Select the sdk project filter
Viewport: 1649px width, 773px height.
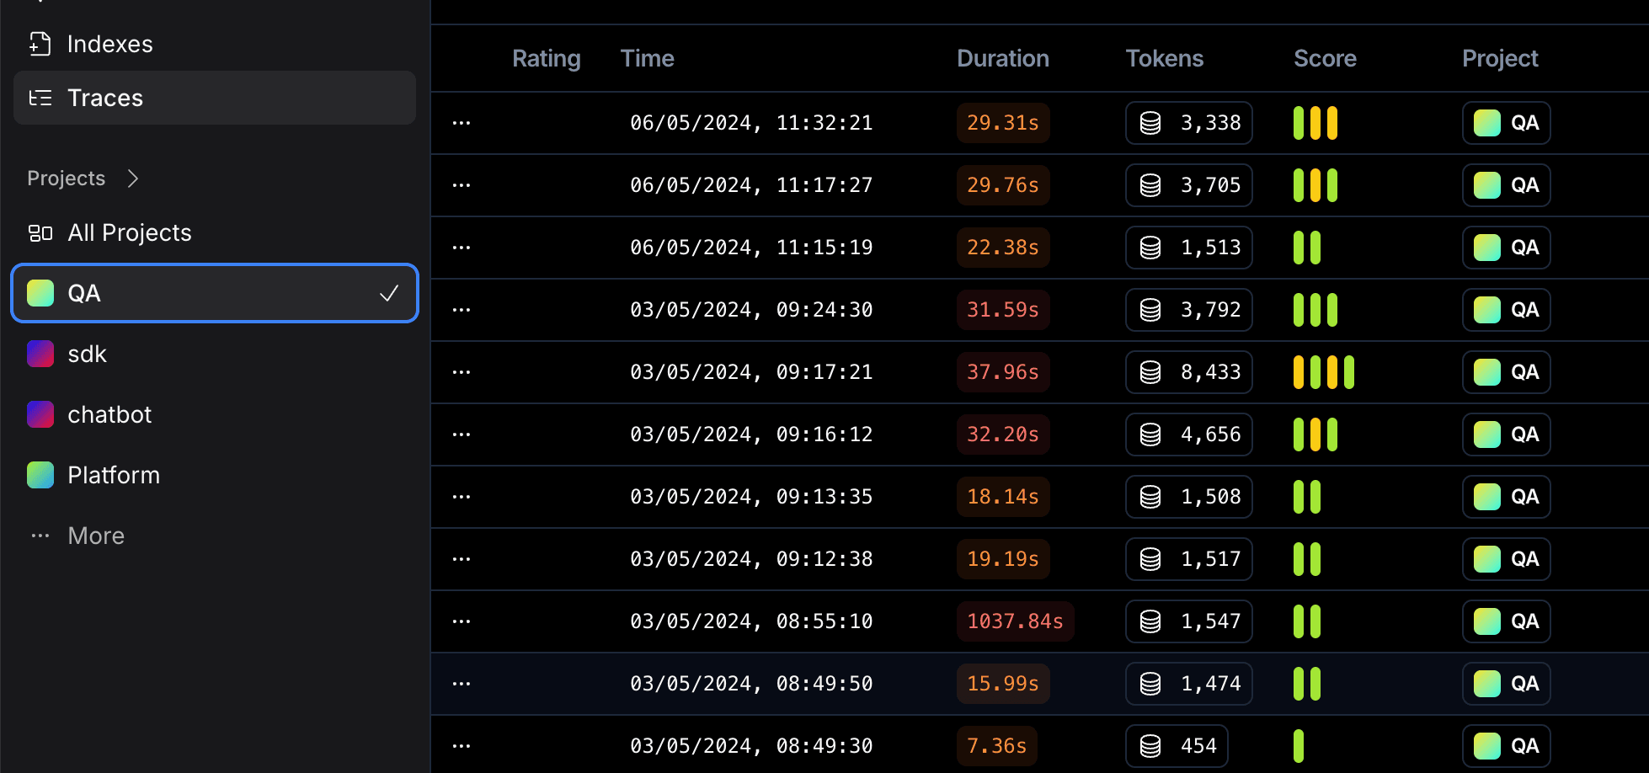point(87,355)
